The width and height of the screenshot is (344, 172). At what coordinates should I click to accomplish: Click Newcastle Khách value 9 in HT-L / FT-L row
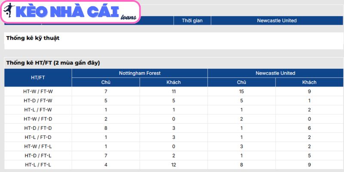coord(309,165)
